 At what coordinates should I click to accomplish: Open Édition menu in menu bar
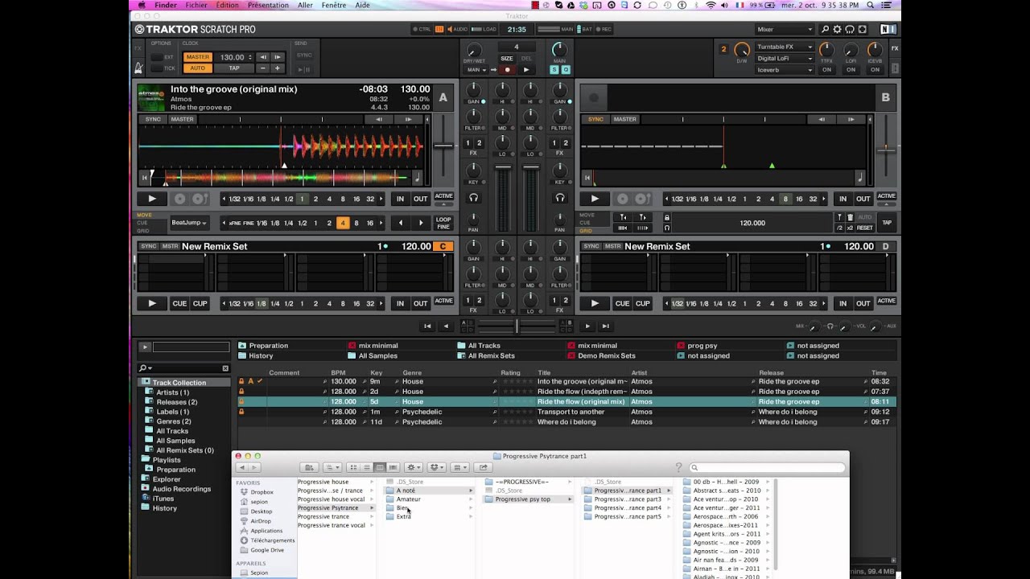(x=227, y=5)
